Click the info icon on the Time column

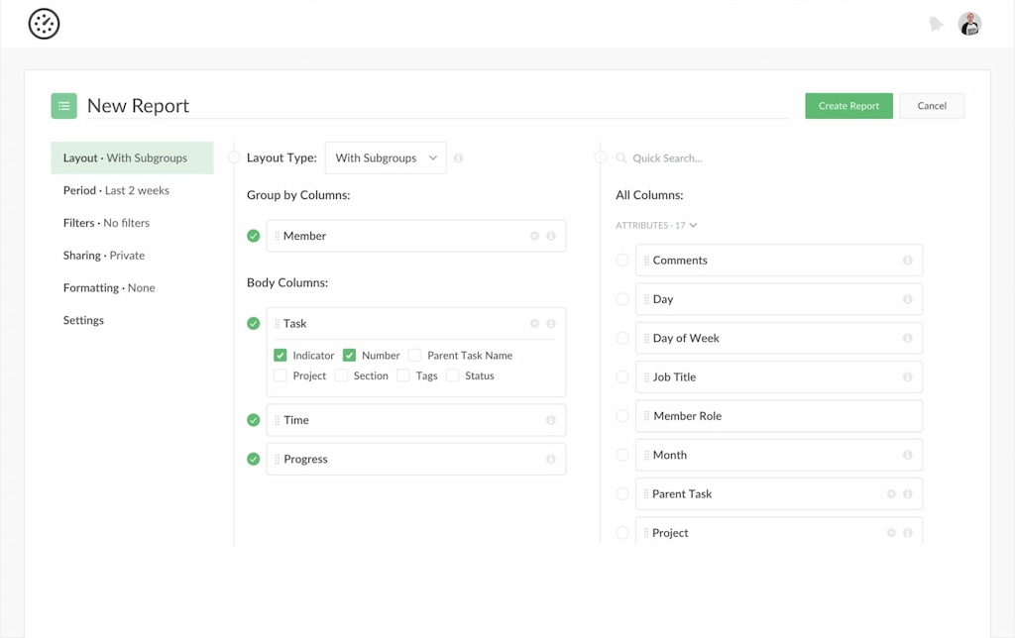pos(552,420)
